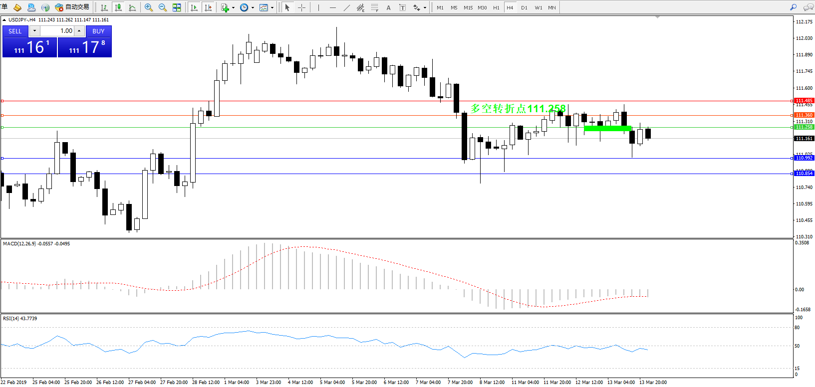Viewport: 815px width, 387px height.
Task: Switch to the M15 timeframe
Action: click(468, 7)
